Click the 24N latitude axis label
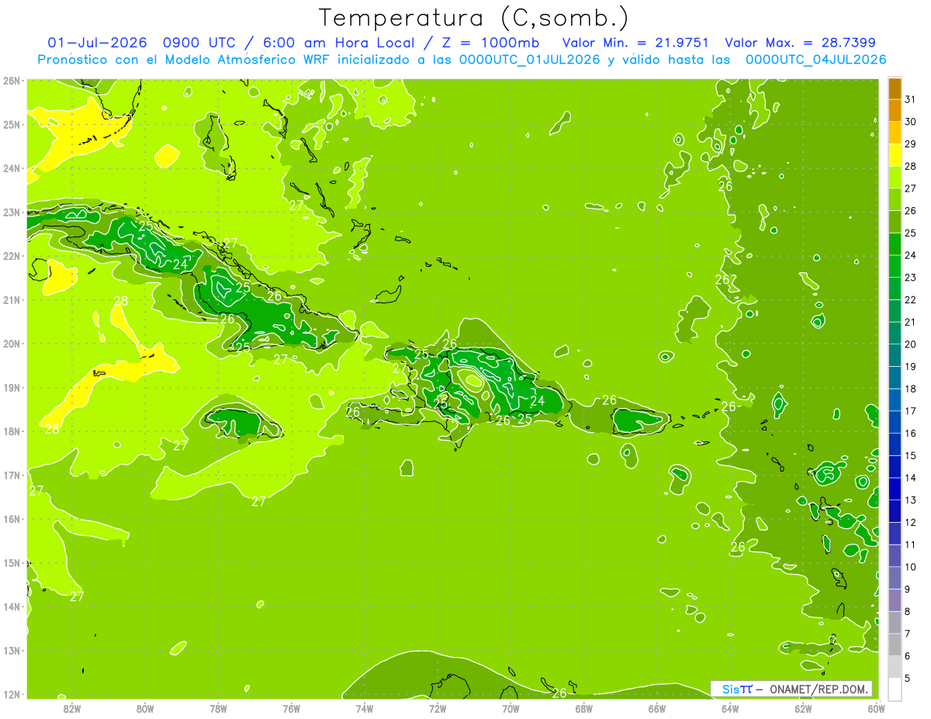The image size is (931, 719). coord(12,168)
